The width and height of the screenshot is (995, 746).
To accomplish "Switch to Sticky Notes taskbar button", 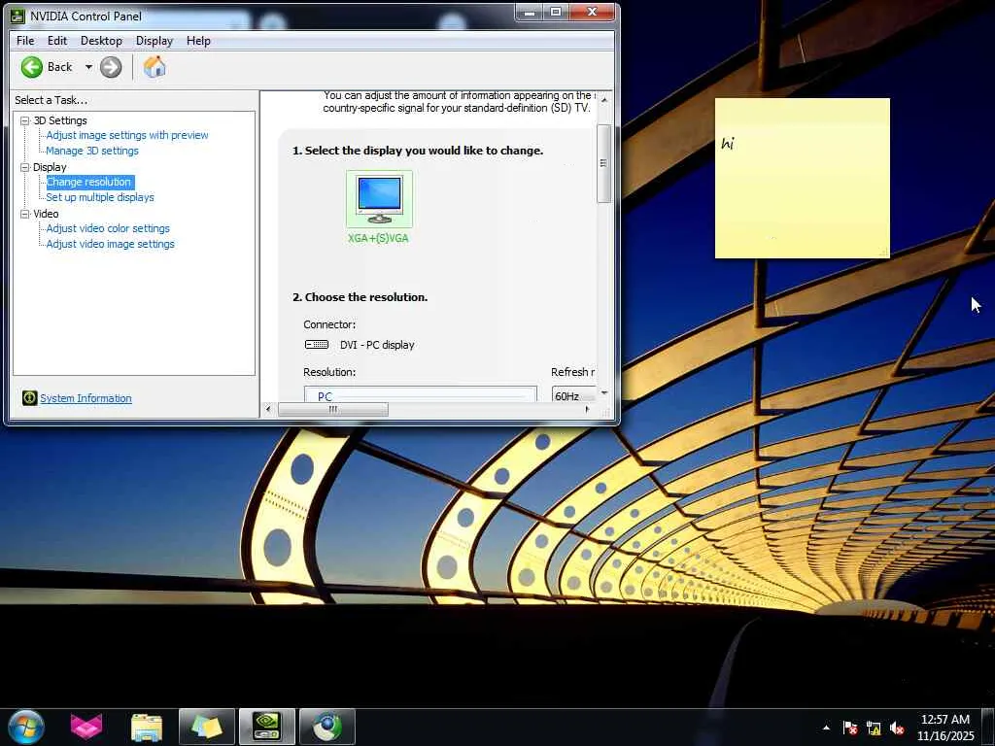I will [207, 727].
